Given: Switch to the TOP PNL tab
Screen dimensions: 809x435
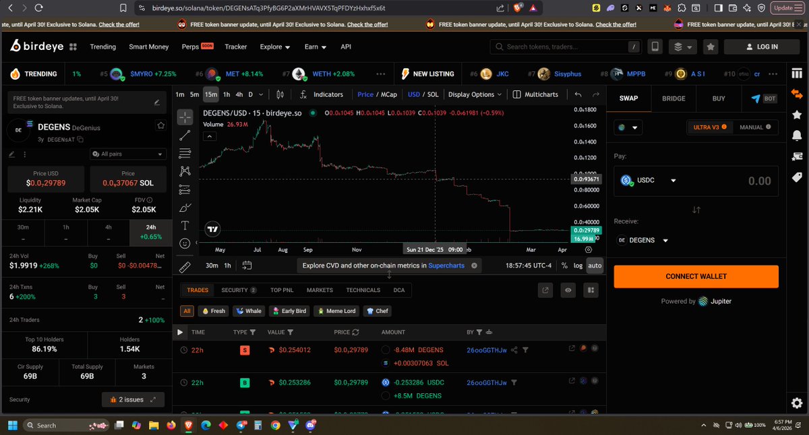Looking at the screenshot, I should [x=282, y=290].
